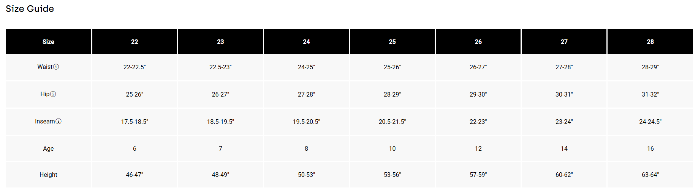Click the Size header cell

(x=48, y=42)
